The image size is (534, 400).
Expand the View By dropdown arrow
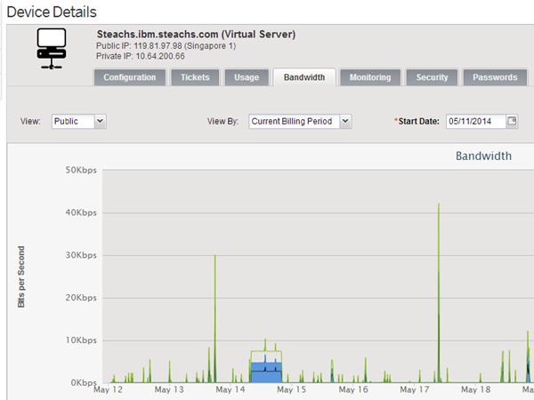[345, 121]
